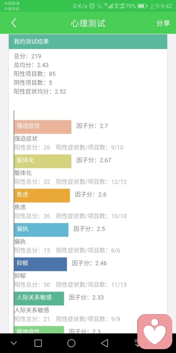This screenshot has height=353, width=176.
Task: Tap the pink heart floating app icon
Action: 155,332
